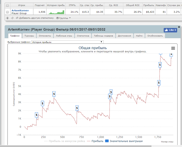Open the Любимые игры tab
The image size is (182, 147).
[64, 36]
